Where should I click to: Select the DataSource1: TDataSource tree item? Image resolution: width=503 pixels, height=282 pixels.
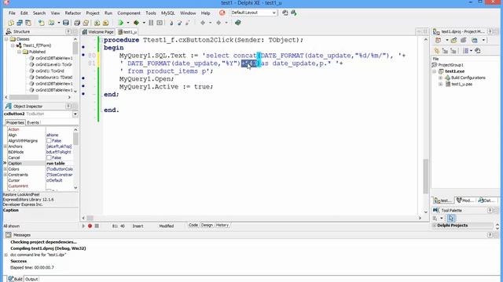[x=53, y=78]
